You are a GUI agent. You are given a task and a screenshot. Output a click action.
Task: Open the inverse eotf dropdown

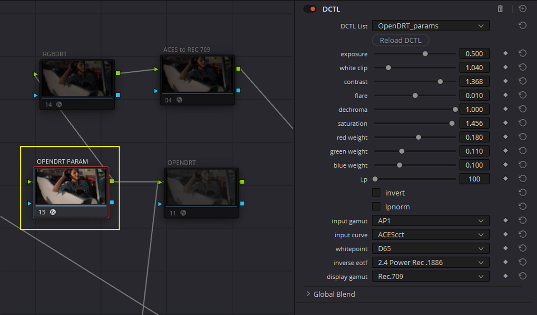430,263
